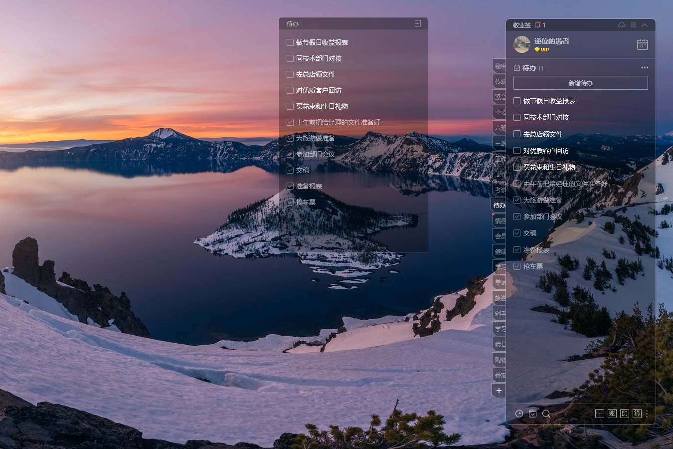Click the clock icon in bottom toolbar
Screen dimensions: 673x449
519,414
